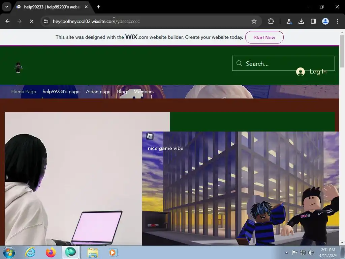This screenshot has width=345, height=259.
Task: Click the scrollbar down arrow
Action: tap(342, 242)
